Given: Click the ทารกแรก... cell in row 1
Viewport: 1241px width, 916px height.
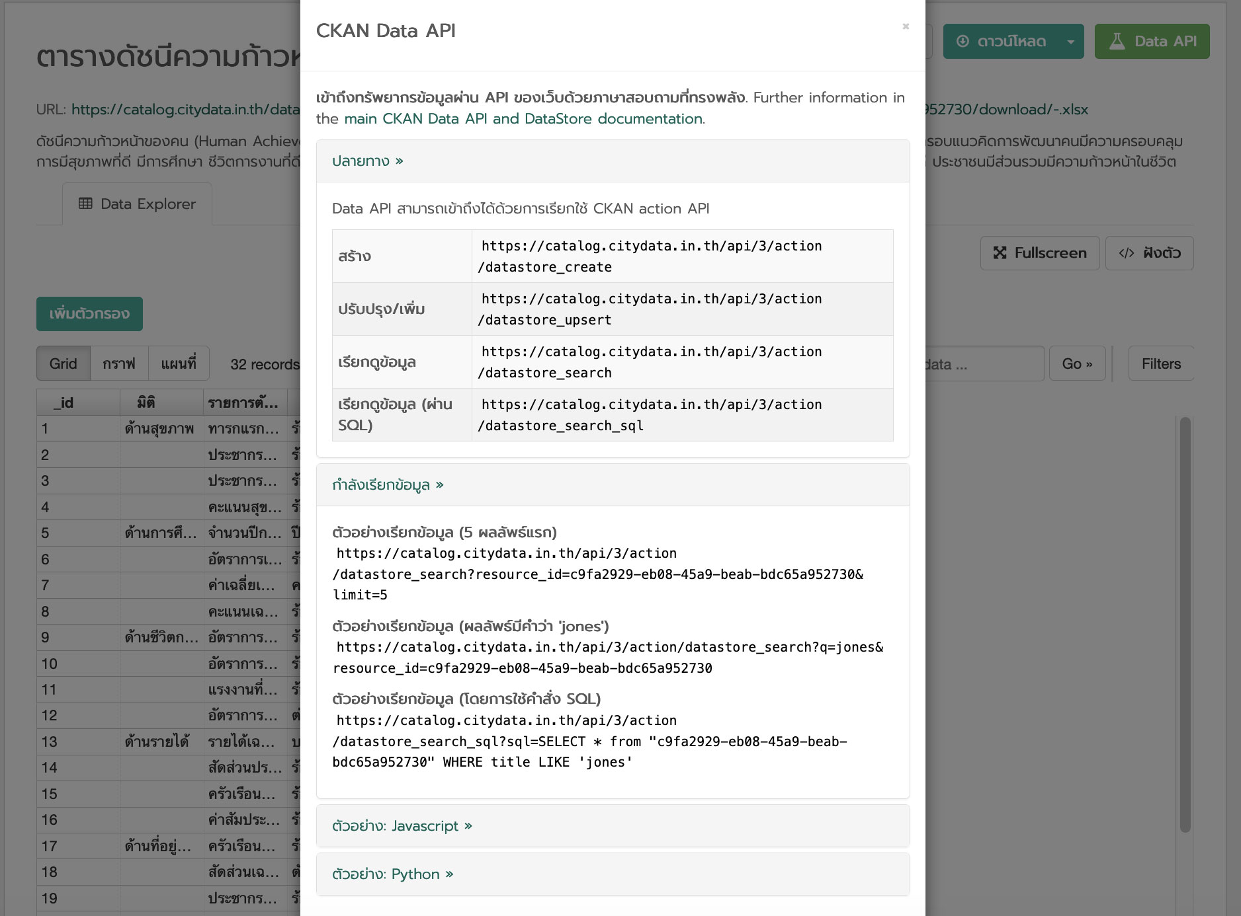Looking at the screenshot, I should (x=245, y=428).
